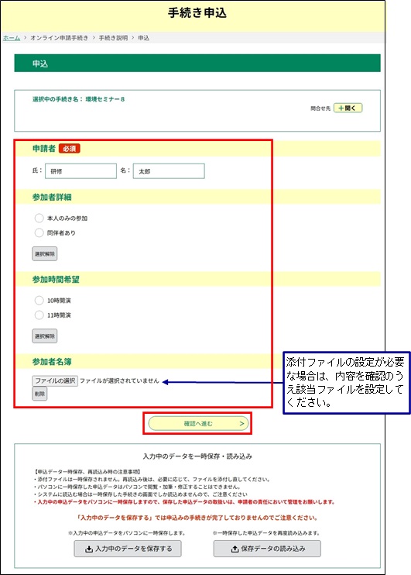Click the 削除 button under 参加者名簿
The image size is (411, 575).
[x=39, y=394]
